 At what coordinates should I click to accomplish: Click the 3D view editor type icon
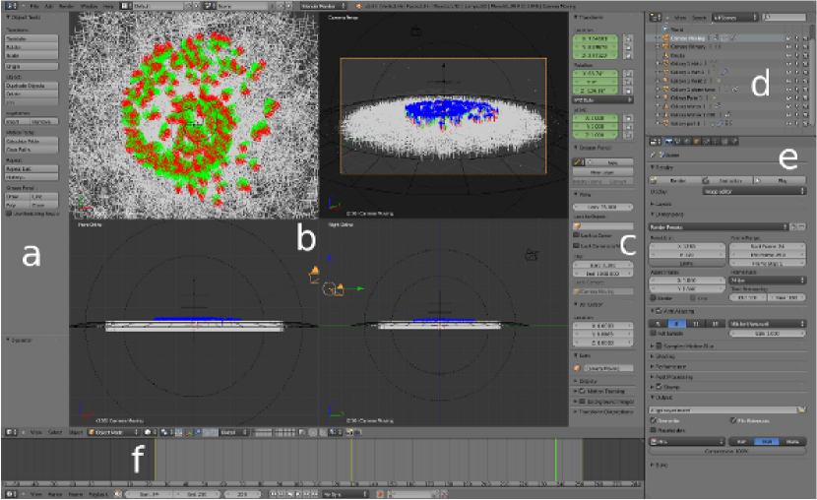11,431
